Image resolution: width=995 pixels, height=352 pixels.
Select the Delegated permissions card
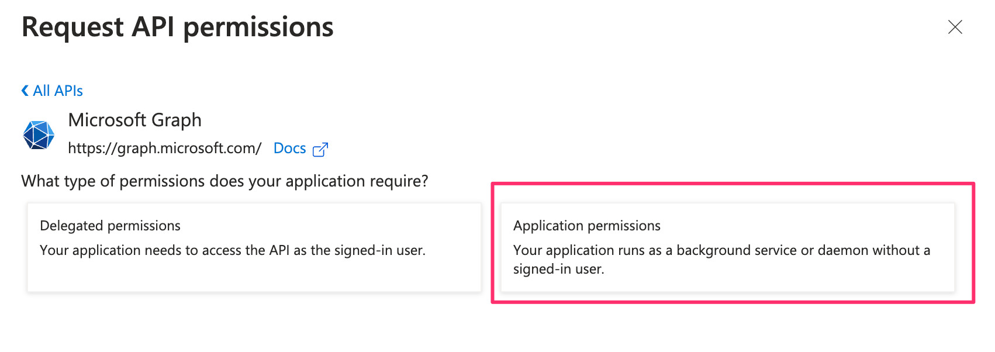click(254, 247)
